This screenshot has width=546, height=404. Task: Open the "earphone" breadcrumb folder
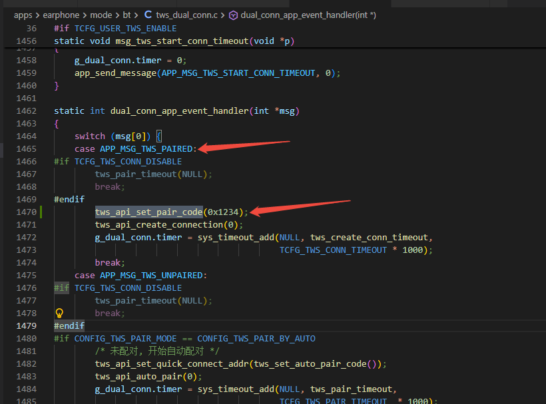click(x=61, y=15)
